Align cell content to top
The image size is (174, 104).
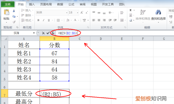(x=94, y=12)
